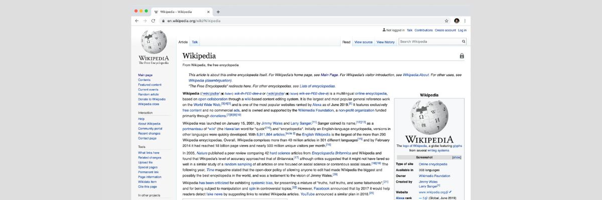Image resolution: width=602 pixels, height=200 pixels.
Task: Click Permanent link under Tools
Action: (148, 172)
